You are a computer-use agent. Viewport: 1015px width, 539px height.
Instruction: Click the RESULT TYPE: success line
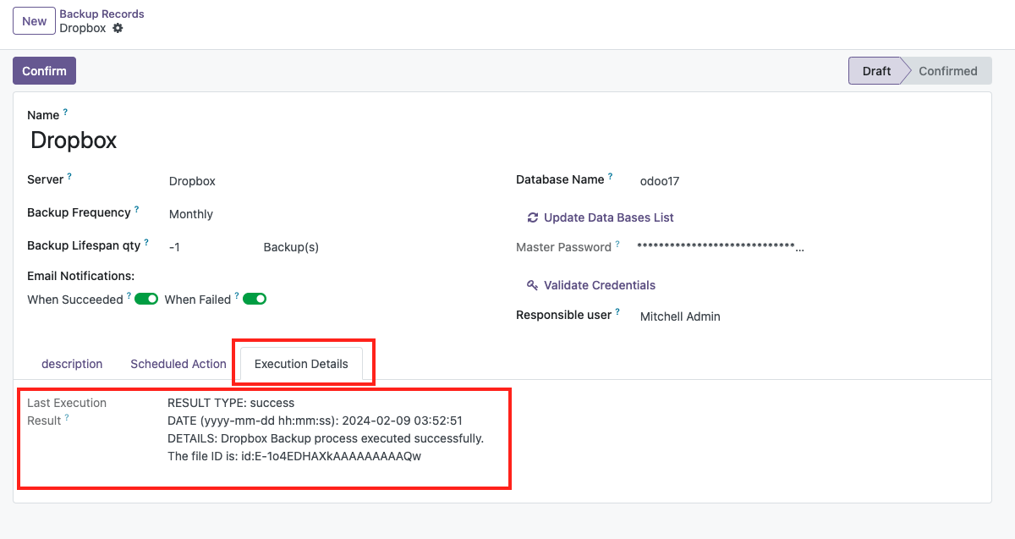coord(231,403)
